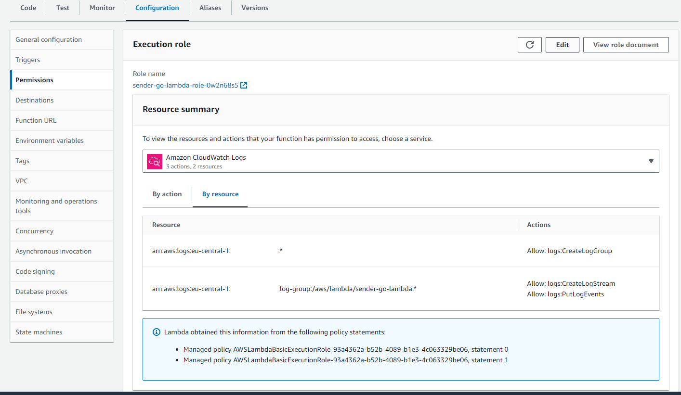Open the sender-go-lambda-role-0w2n68s5 link

[x=185, y=85]
